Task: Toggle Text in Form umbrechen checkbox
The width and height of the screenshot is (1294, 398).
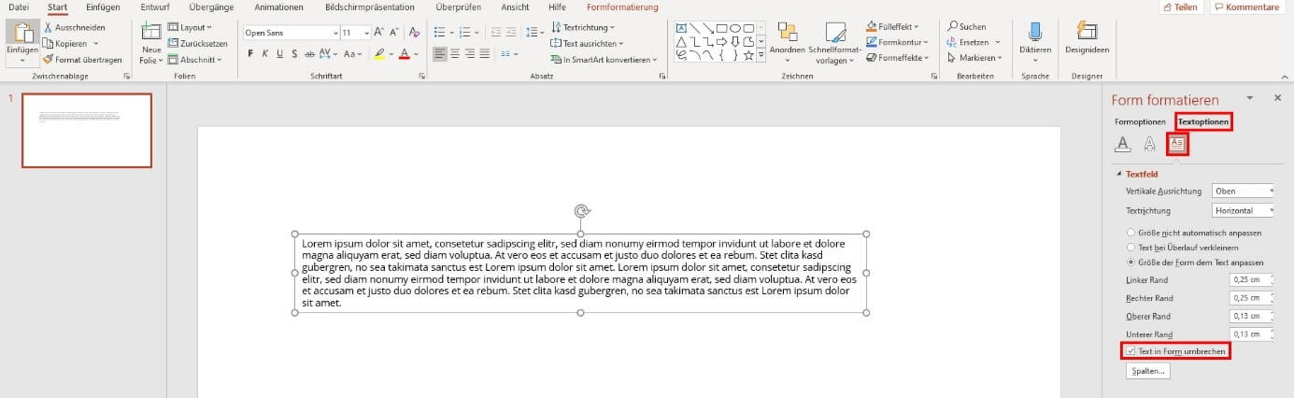Action: (x=1131, y=351)
